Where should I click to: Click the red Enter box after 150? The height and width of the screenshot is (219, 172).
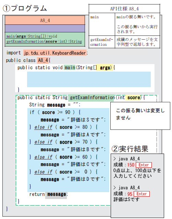[144, 165]
